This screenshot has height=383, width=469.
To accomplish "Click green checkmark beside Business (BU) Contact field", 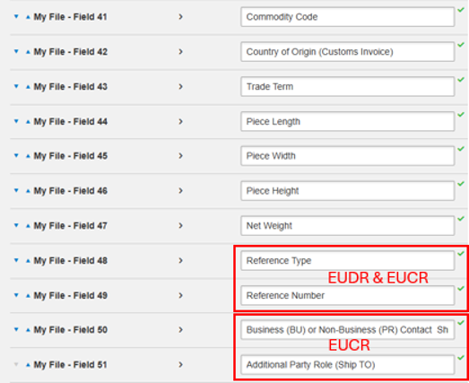I will point(461,323).
